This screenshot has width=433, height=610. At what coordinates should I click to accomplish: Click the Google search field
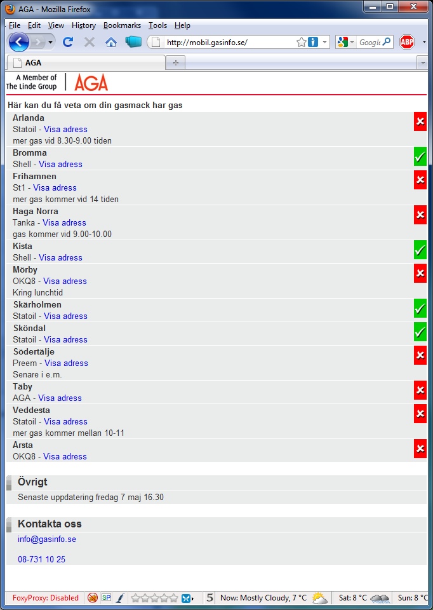[x=370, y=43]
